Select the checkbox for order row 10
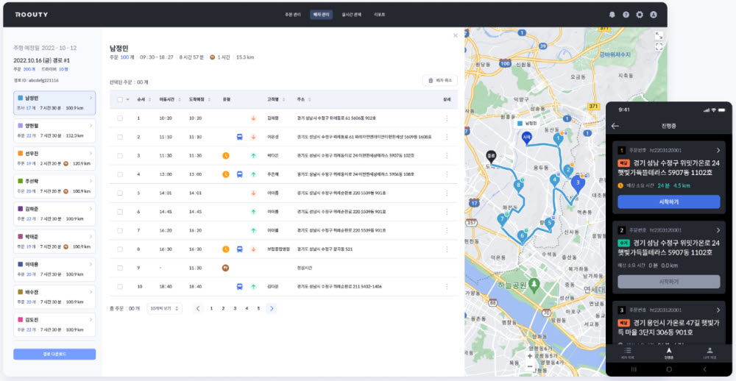Screen dimensions: 736x381 point(119,287)
